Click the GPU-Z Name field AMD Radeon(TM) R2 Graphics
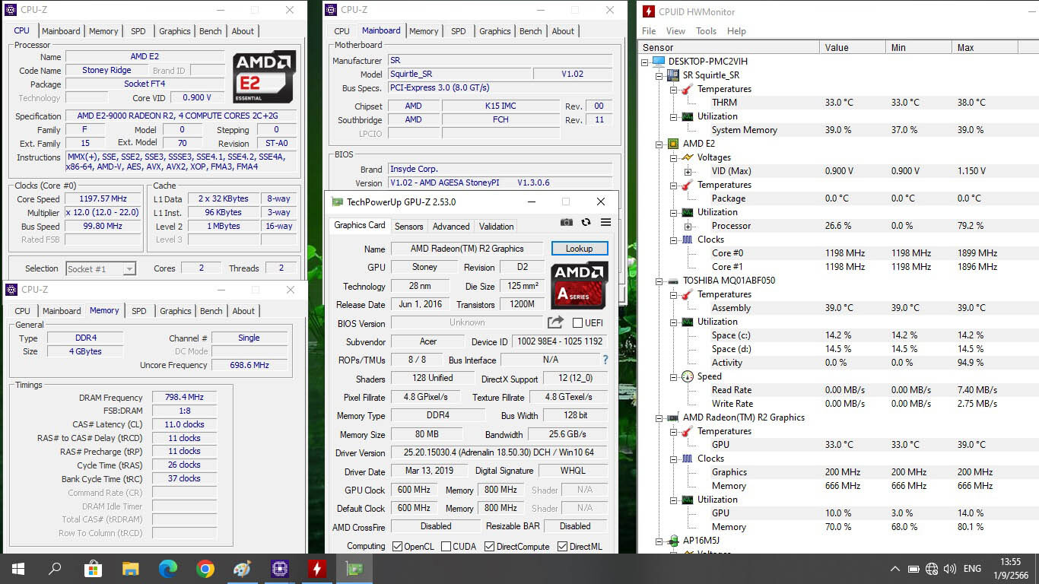Screen dimensions: 1039x584 (467, 249)
